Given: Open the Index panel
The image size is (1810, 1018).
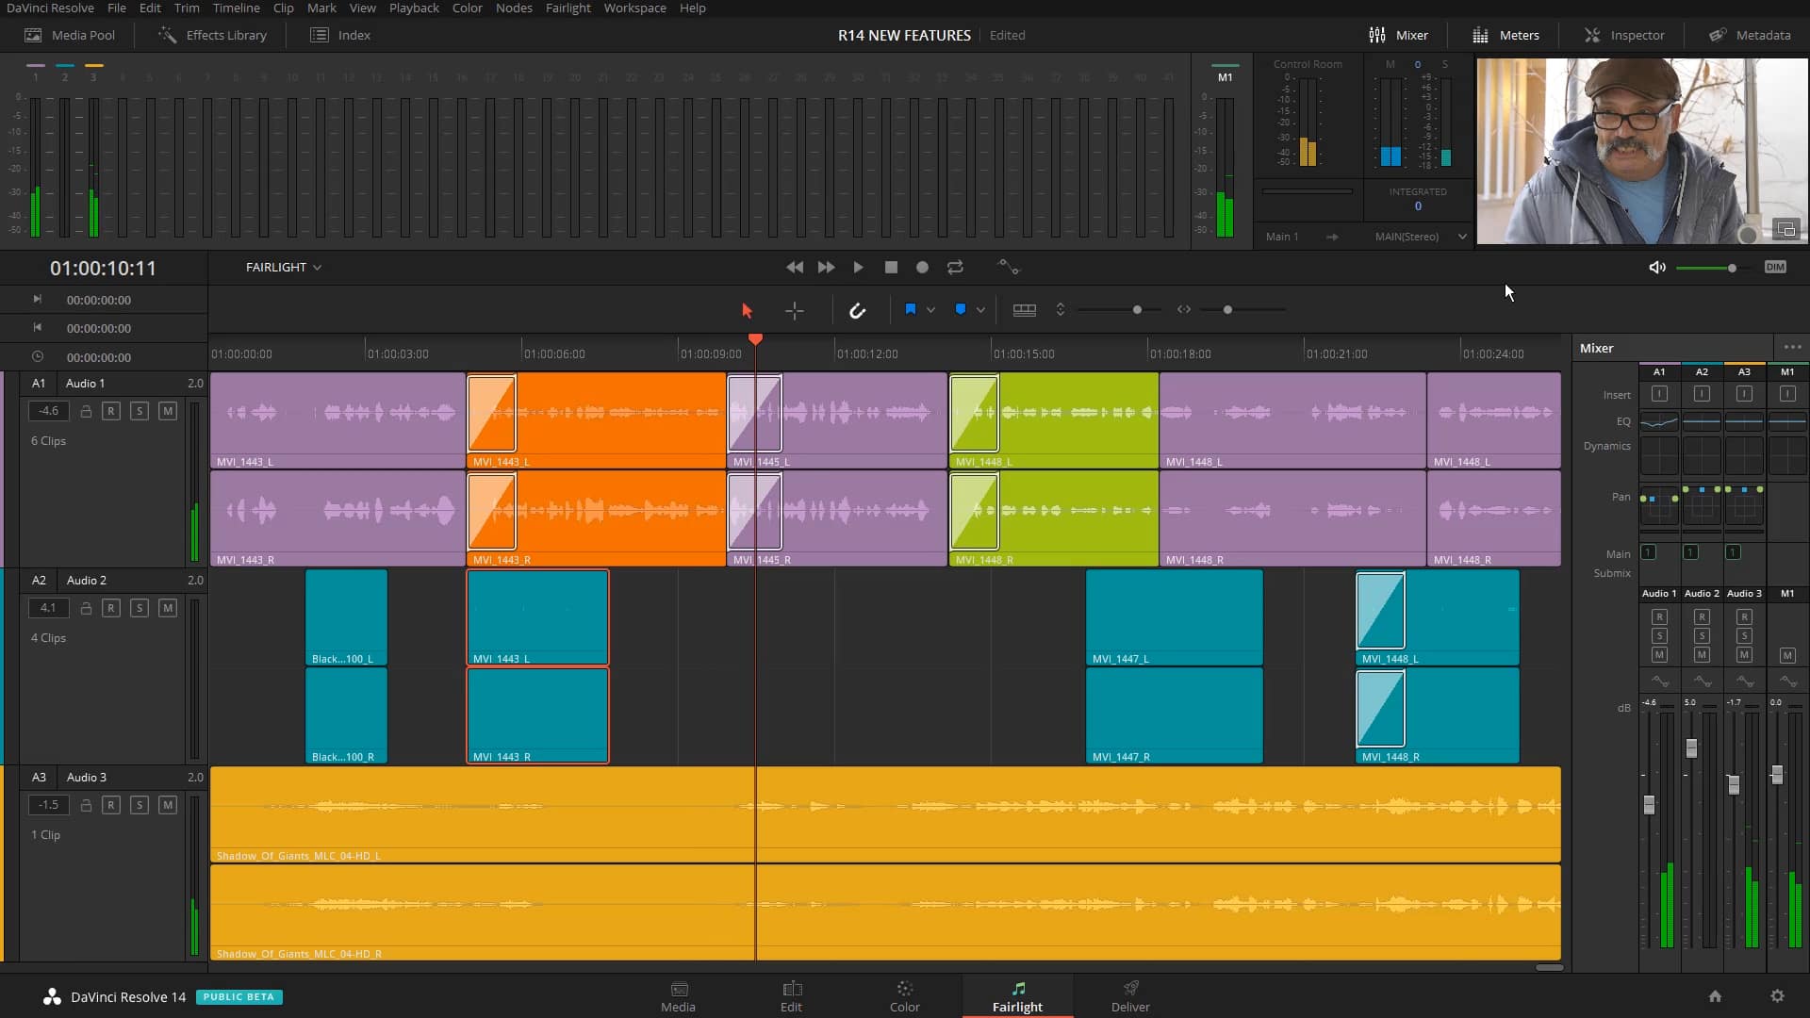Looking at the screenshot, I should click(340, 35).
